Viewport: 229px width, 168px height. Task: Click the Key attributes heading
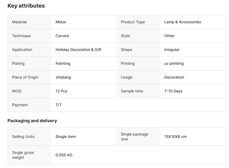[x=26, y=6]
